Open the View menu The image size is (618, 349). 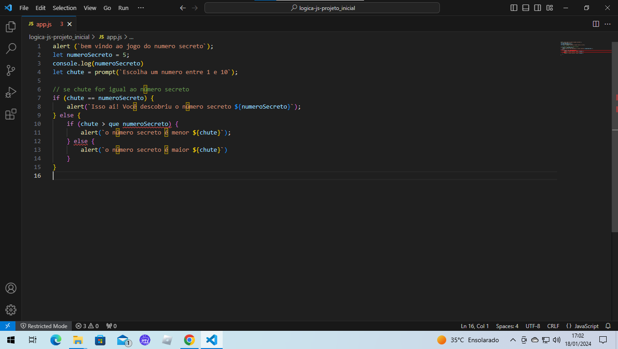(90, 8)
